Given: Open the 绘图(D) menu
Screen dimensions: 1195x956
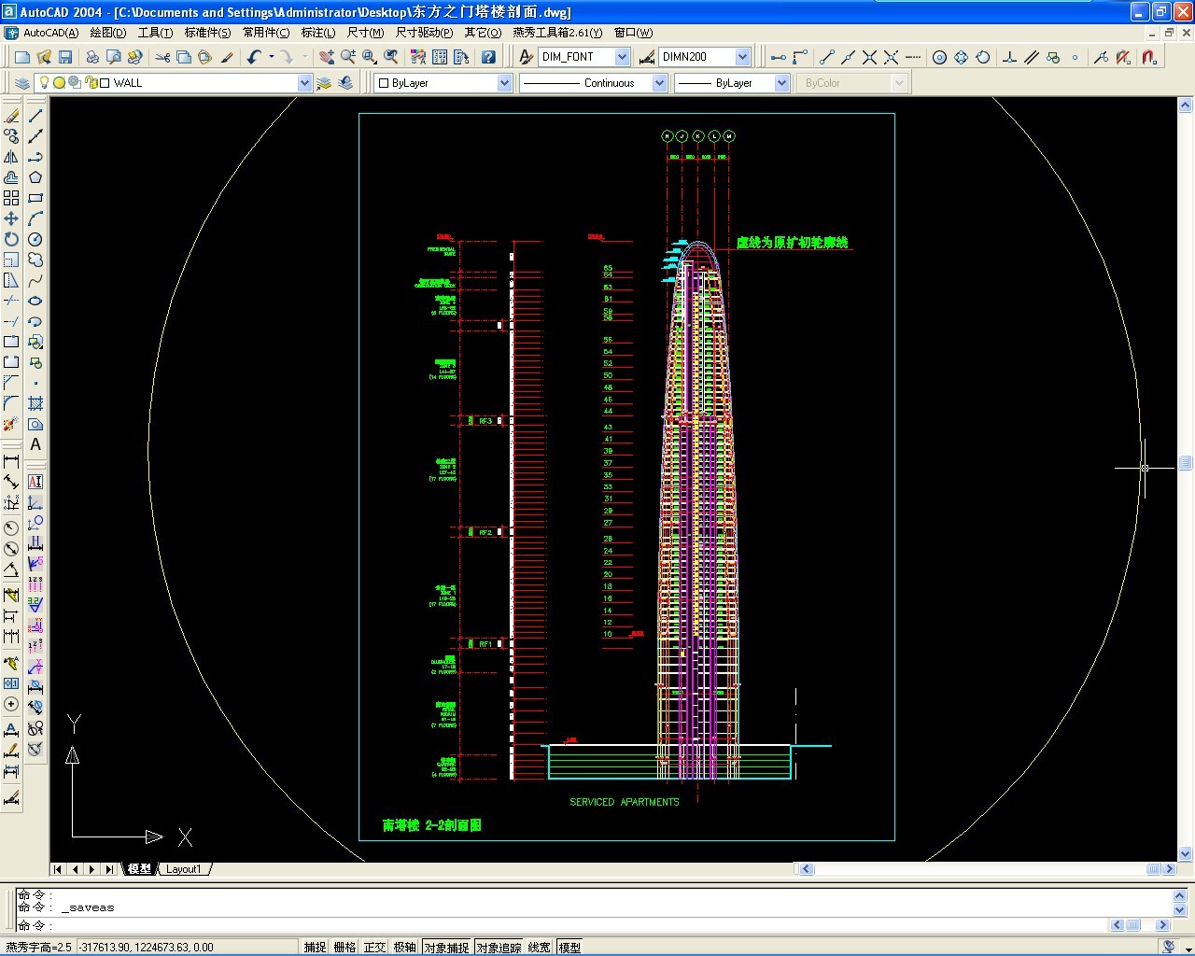Looking at the screenshot, I should click(x=107, y=33).
